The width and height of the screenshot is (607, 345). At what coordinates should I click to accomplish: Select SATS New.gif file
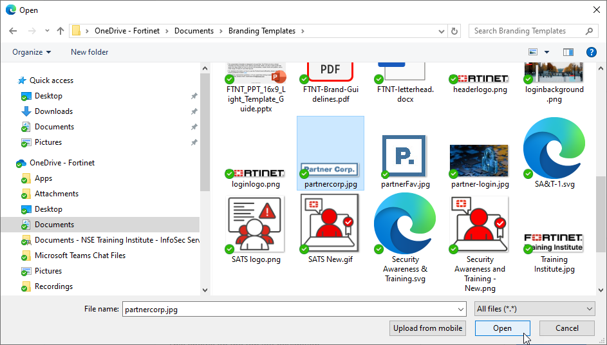click(x=331, y=229)
